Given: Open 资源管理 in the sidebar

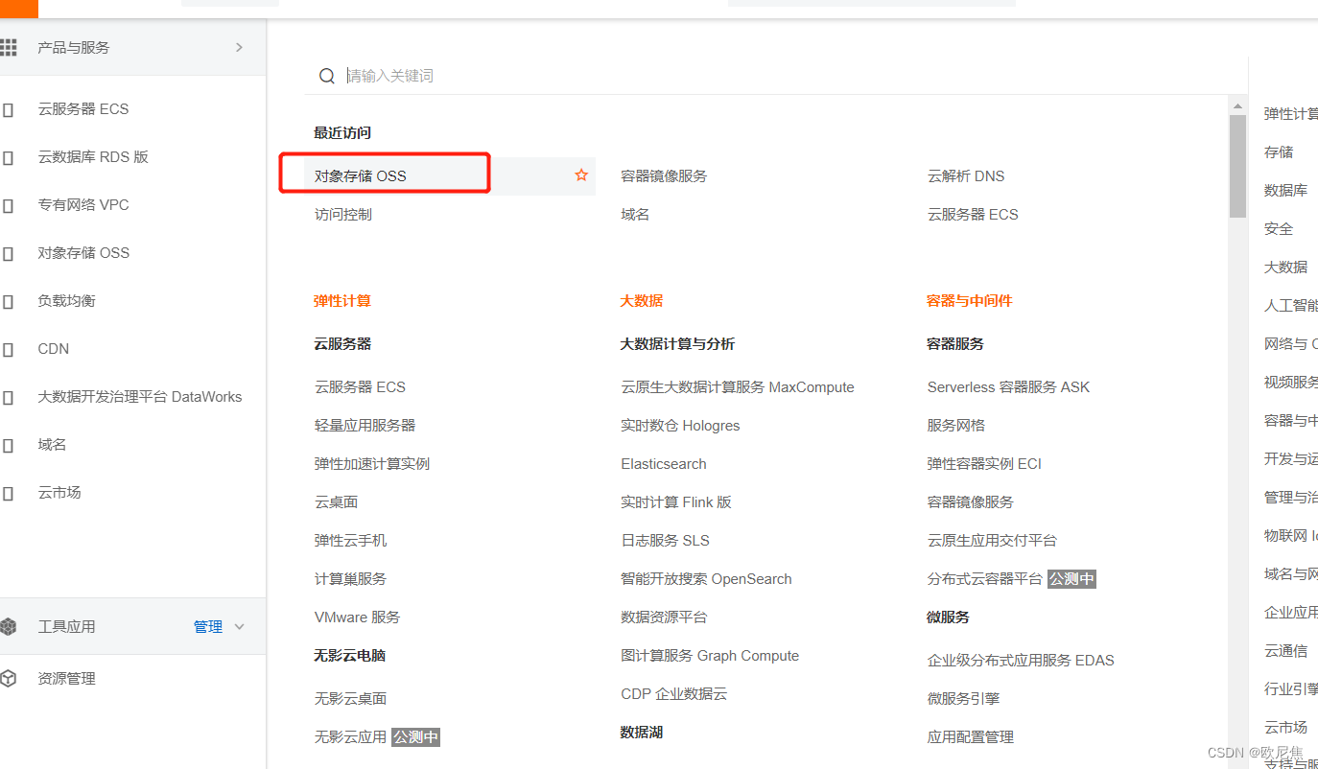Looking at the screenshot, I should point(66,678).
